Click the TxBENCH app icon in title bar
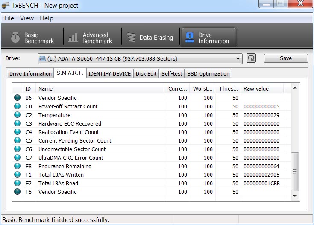The width and height of the screenshot is (314, 225). [x=6, y=6]
